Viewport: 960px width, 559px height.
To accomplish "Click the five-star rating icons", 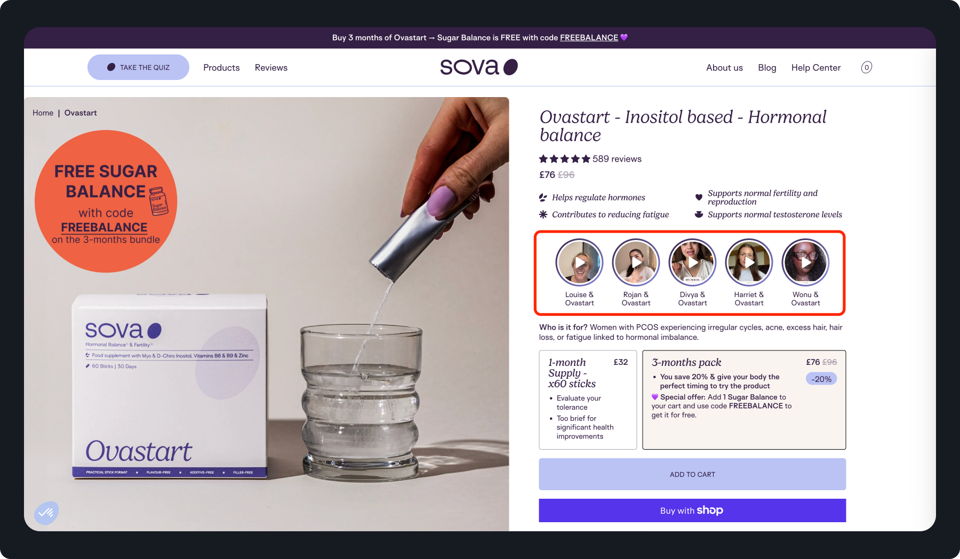I will 565,159.
